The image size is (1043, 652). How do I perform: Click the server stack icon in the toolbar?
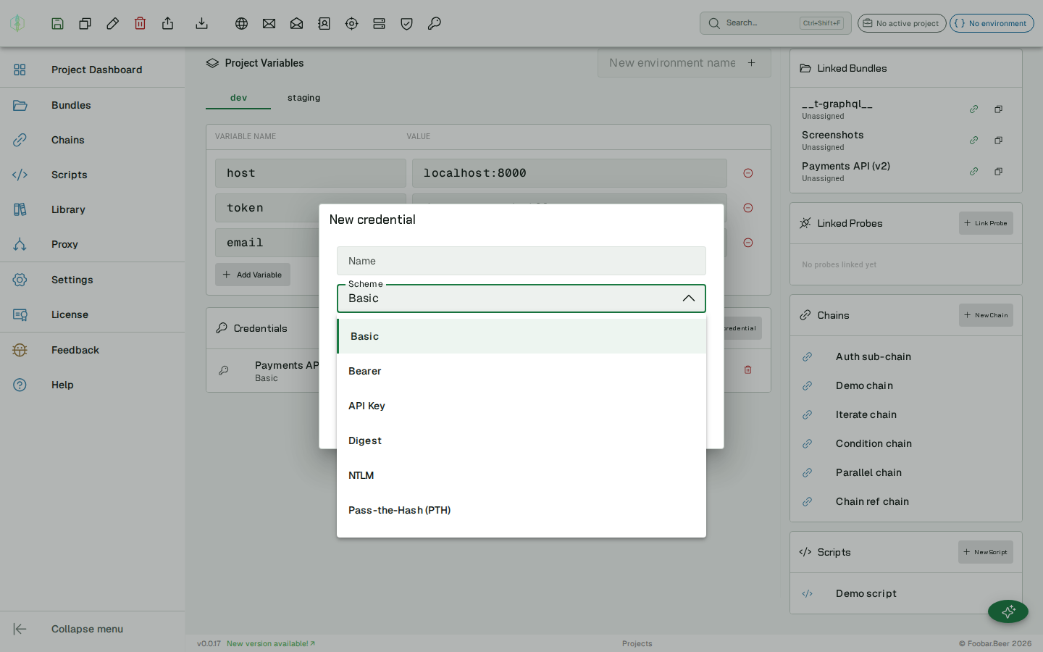coord(380,23)
